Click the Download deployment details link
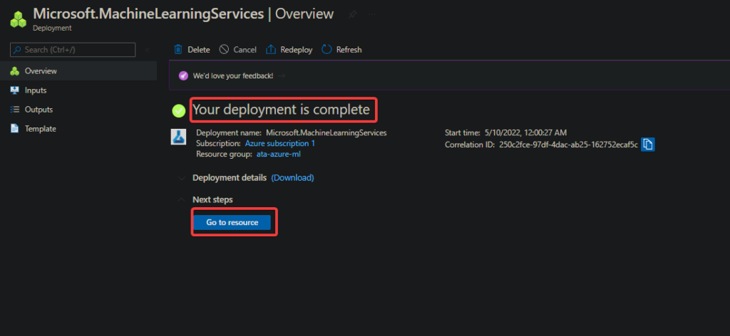The width and height of the screenshot is (730, 336). (292, 177)
